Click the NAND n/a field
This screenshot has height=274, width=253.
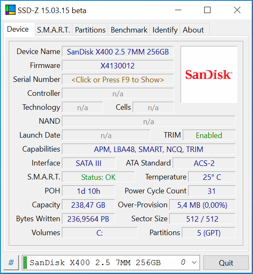pyautogui.click(x=149, y=121)
